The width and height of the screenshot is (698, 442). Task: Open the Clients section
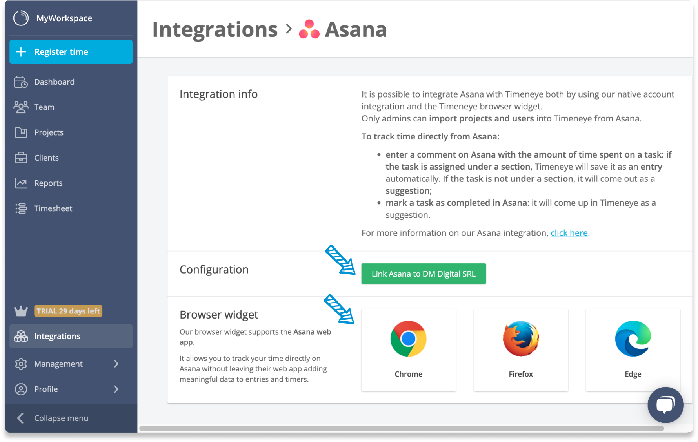pyautogui.click(x=71, y=158)
